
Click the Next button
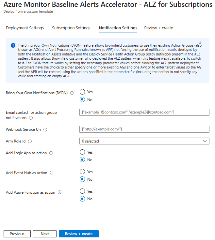click(45, 234)
